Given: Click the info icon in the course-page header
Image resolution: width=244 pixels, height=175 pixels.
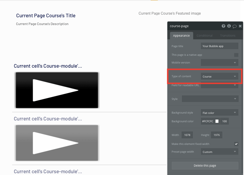Looking at the screenshot, I should 229,26.
